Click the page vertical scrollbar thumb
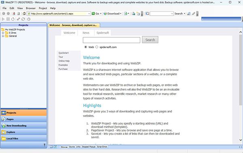243x153 pixels. pyautogui.click(x=241, y=70)
